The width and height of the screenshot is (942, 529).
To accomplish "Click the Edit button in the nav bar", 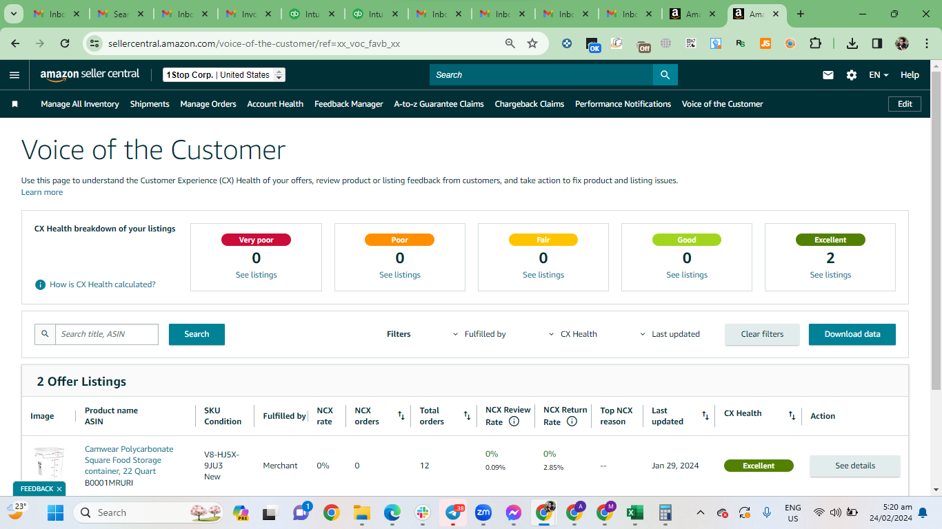I will 905,104.
